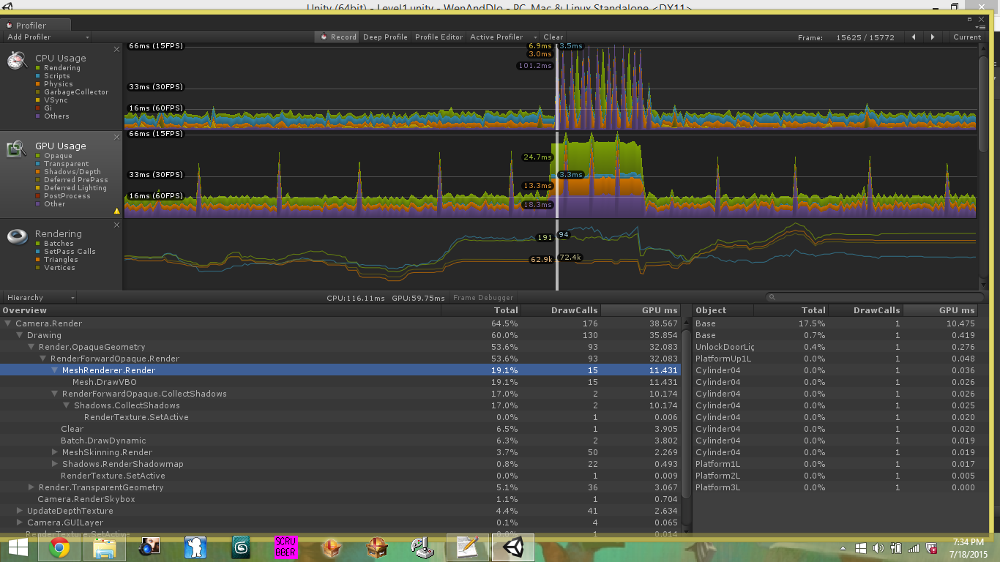
Task: Open the blue figure app on taskbar
Action: (x=195, y=547)
